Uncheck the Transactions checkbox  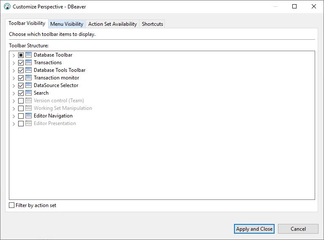[x=21, y=63]
